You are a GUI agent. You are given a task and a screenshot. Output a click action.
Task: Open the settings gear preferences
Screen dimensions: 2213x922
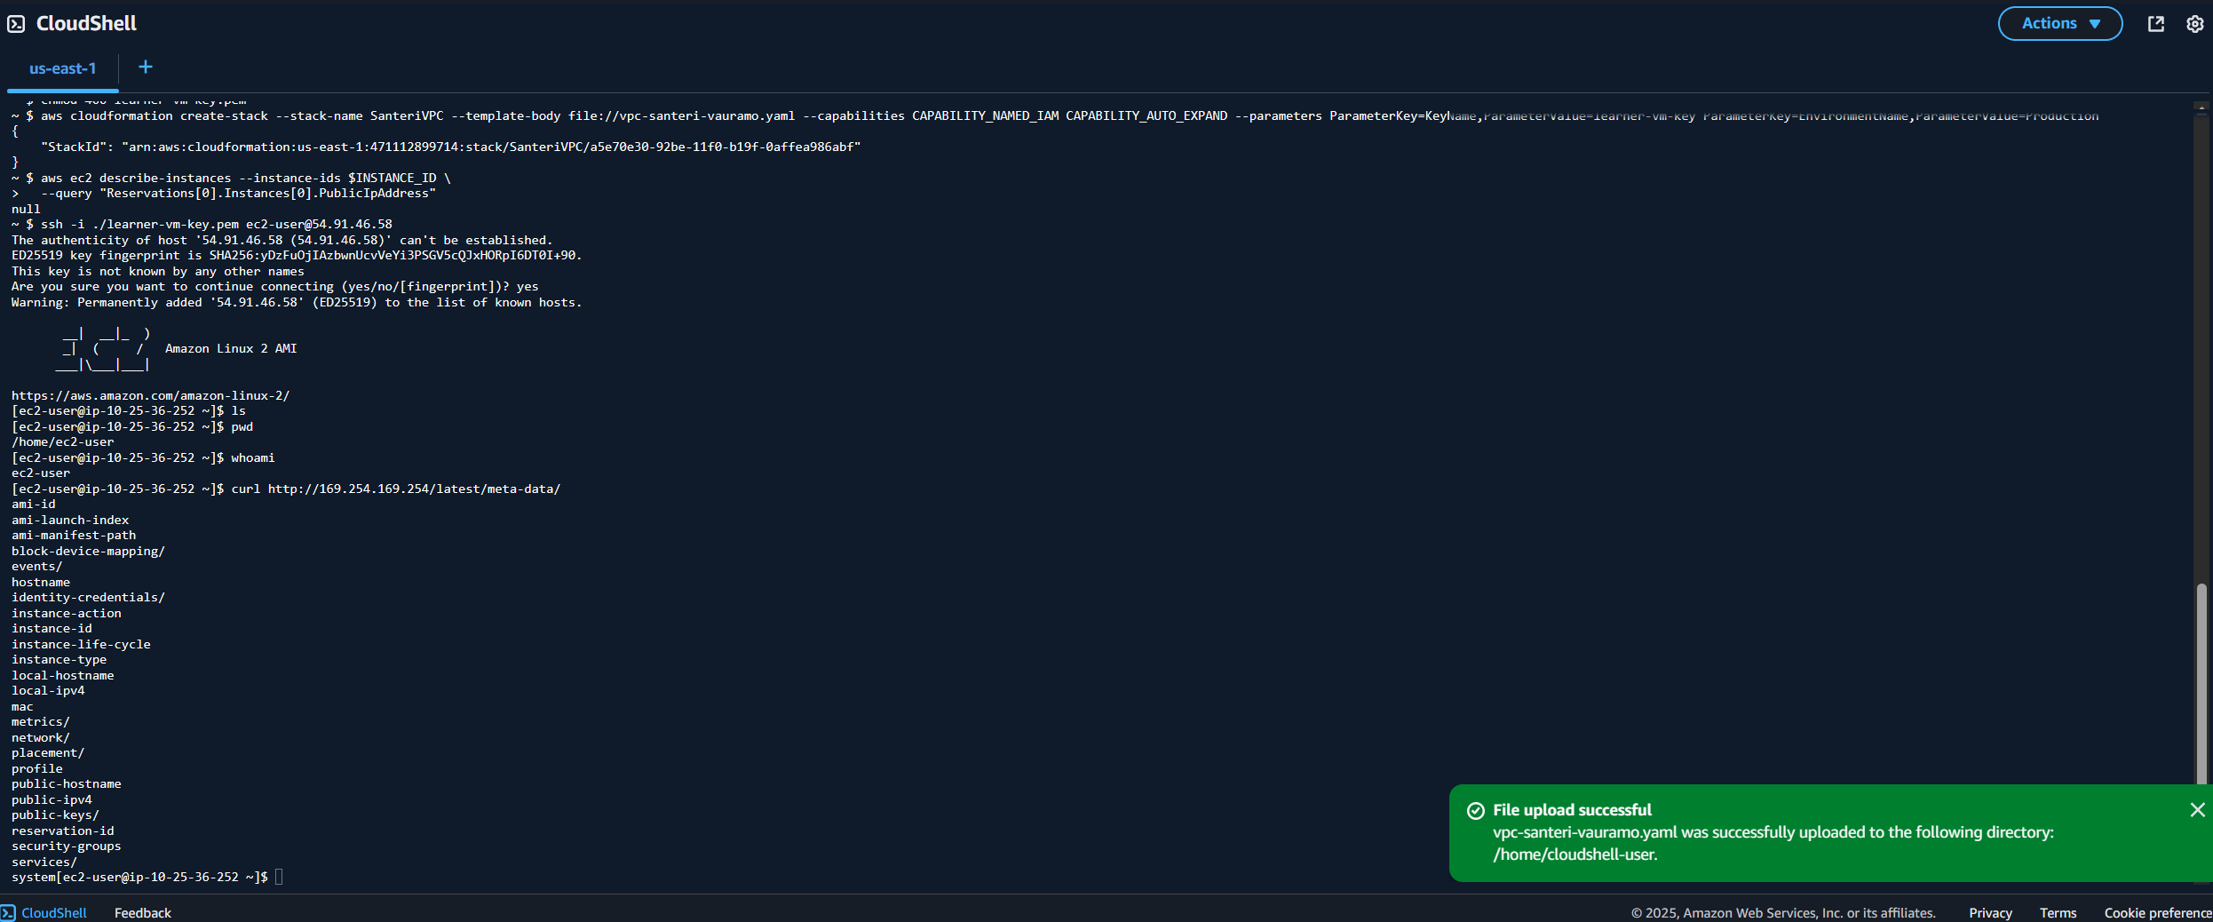(x=2194, y=24)
